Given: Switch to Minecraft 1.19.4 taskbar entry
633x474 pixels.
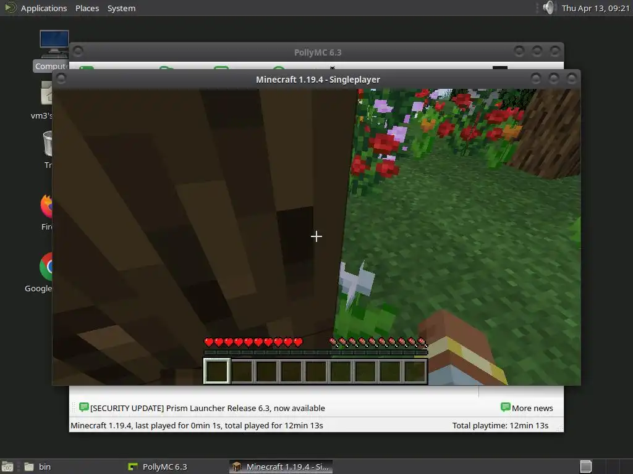Looking at the screenshot, I should tap(281, 467).
